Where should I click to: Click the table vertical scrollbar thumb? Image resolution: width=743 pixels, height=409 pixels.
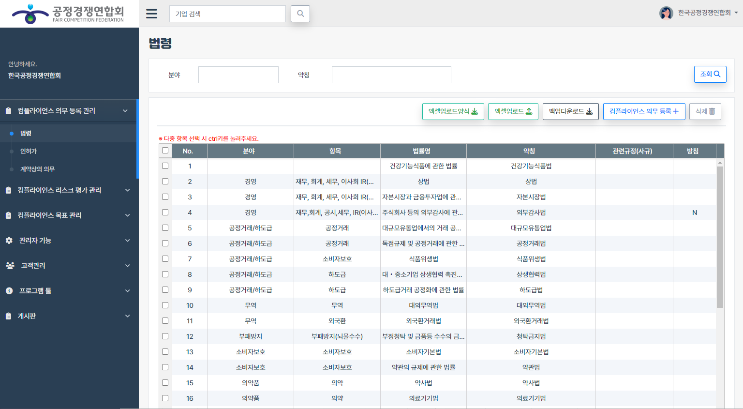pos(720,237)
